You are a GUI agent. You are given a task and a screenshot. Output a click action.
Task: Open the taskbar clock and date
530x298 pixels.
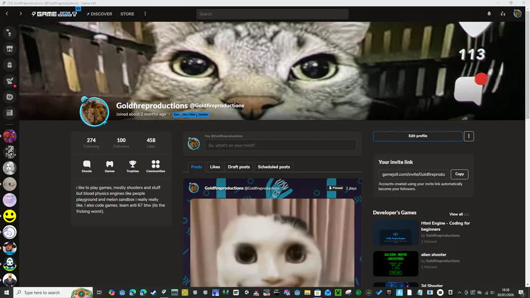click(x=505, y=293)
